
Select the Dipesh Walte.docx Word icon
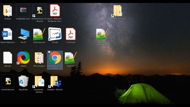(x=7, y=34)
